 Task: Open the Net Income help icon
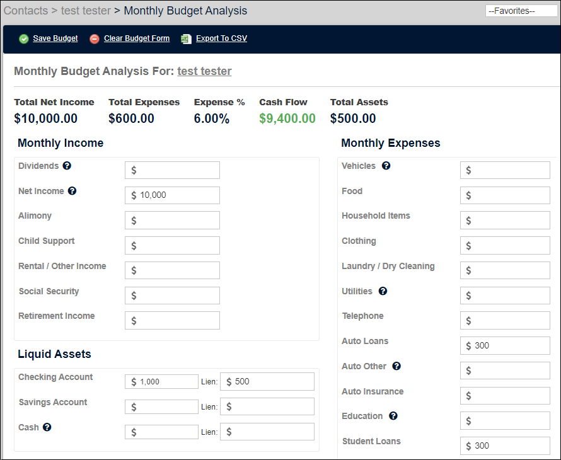coord(72,191)
